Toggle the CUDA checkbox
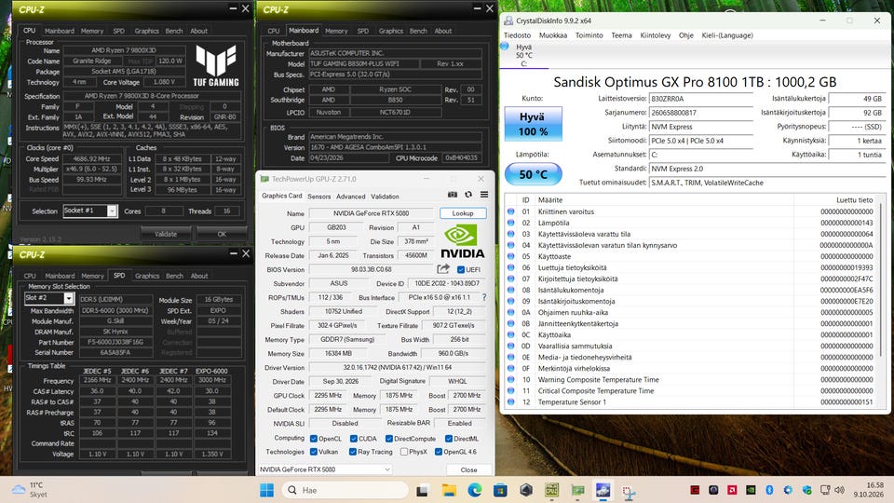The image size is (894, 503). click(x=354, y=439)
